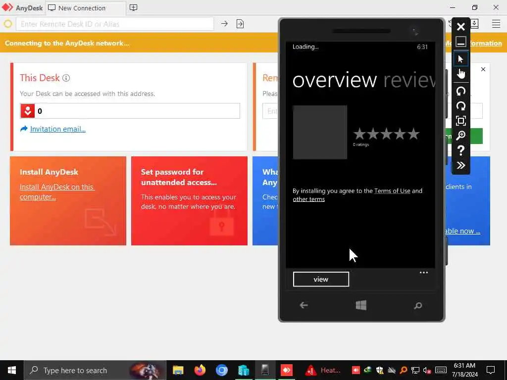This screenshot has height=380, width=507.
Task: Open the AnyDesk address book icon
Action: point(474,24)
